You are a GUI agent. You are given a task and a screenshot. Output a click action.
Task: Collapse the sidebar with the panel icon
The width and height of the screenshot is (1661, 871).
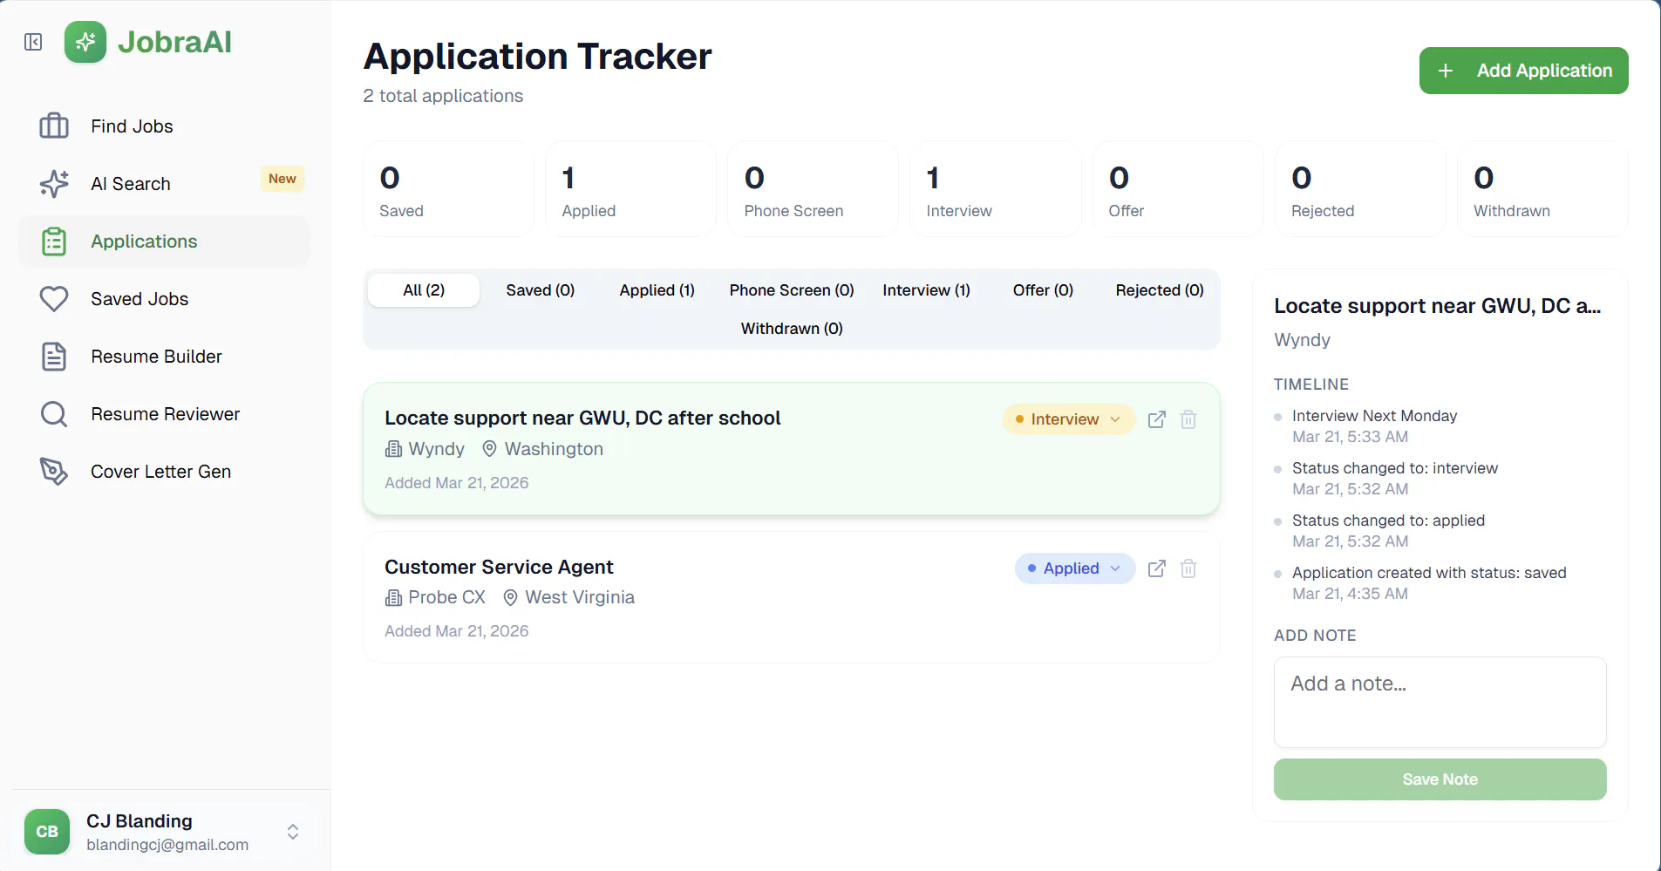coord(33,42)
